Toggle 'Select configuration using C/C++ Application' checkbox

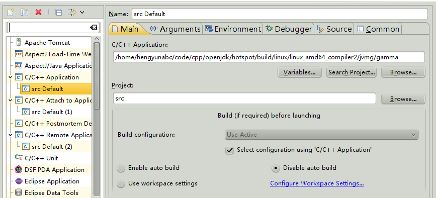[229, 150]
